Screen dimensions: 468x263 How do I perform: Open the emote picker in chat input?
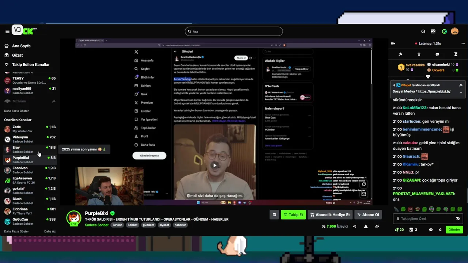click(458, 219)
